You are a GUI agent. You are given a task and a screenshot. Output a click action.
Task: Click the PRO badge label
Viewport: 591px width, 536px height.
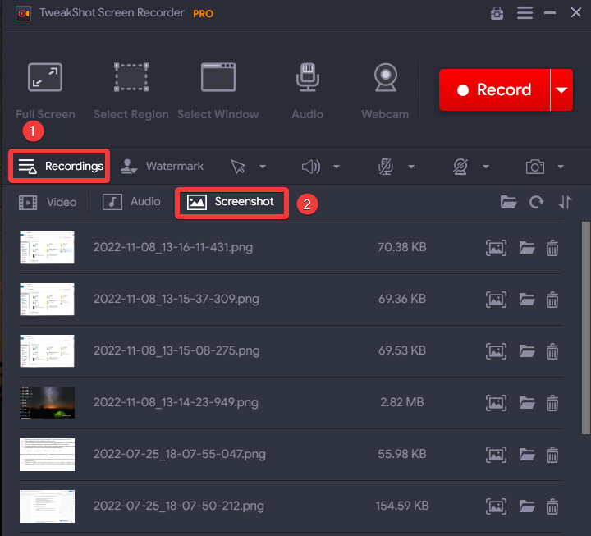203,14
